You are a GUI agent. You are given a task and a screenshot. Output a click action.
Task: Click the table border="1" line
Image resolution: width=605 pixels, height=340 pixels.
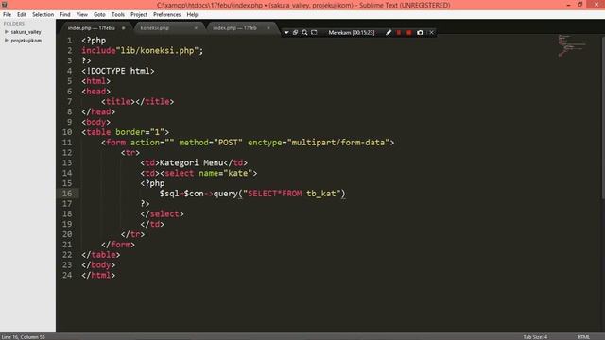(x=125, y=132)
